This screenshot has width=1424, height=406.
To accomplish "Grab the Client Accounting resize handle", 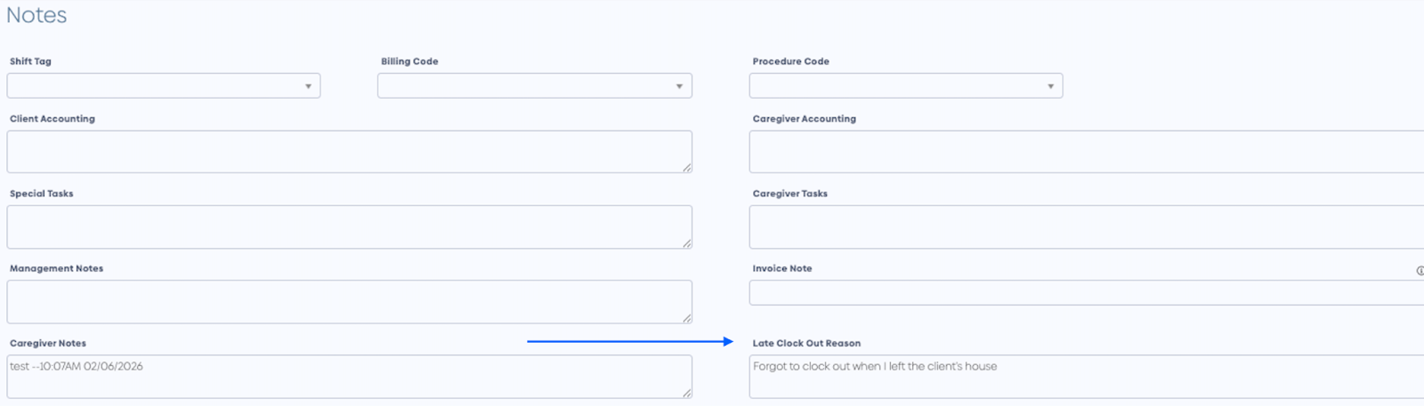I will click(x=687, y=168).
